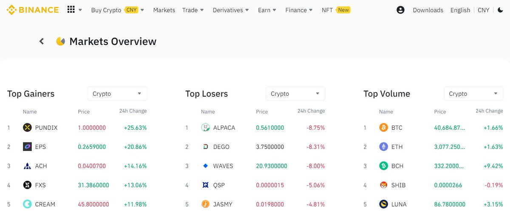
Task: Toggle dark mode moon icon
Action: 500,10
